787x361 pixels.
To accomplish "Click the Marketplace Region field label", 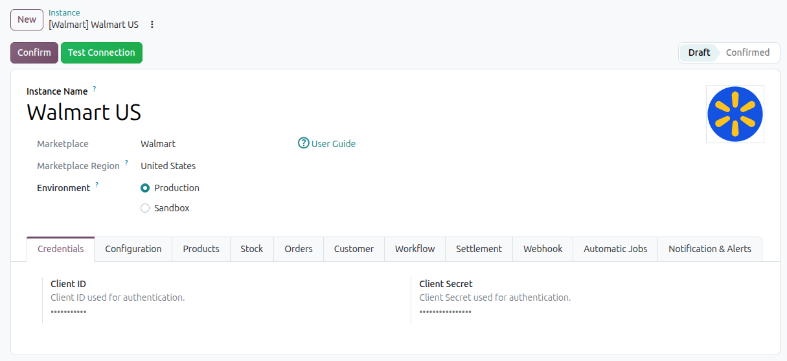I will click(78, 166).
